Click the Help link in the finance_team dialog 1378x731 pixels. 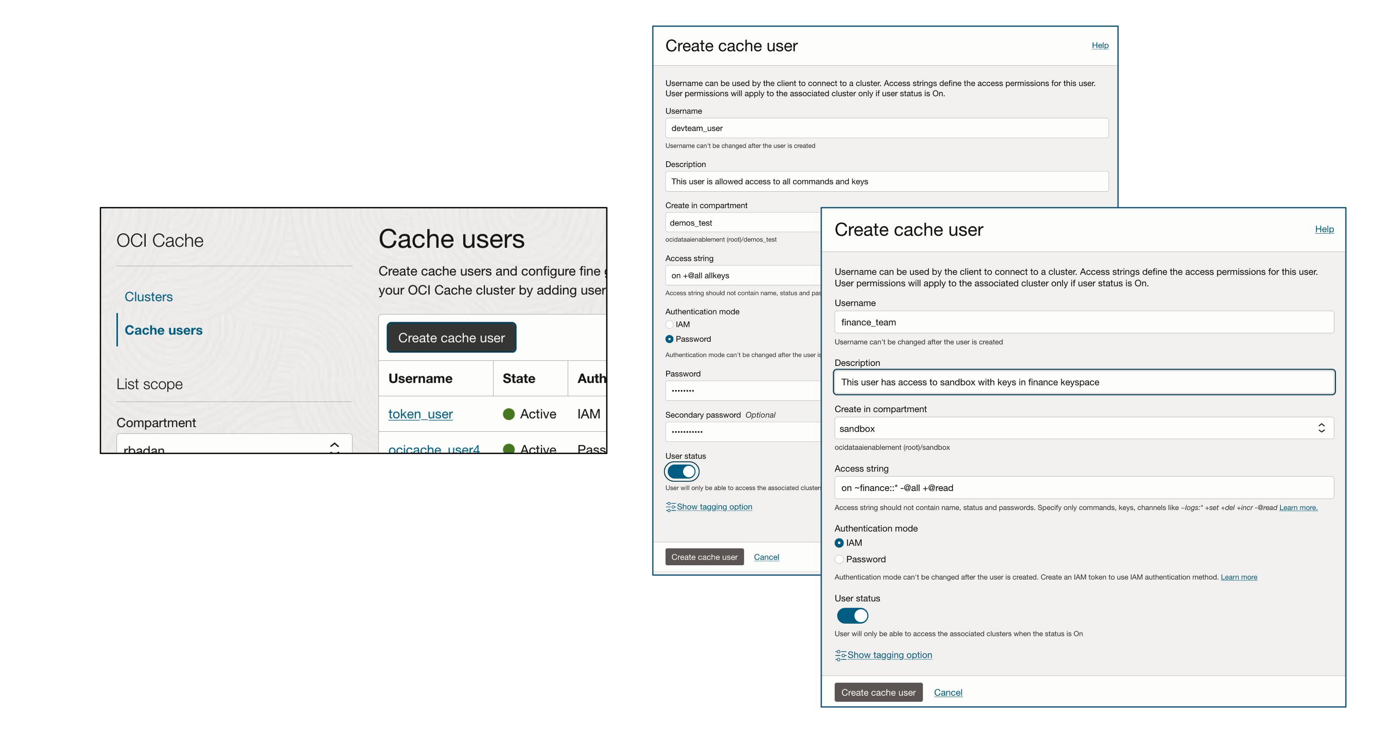(1325, 229)
